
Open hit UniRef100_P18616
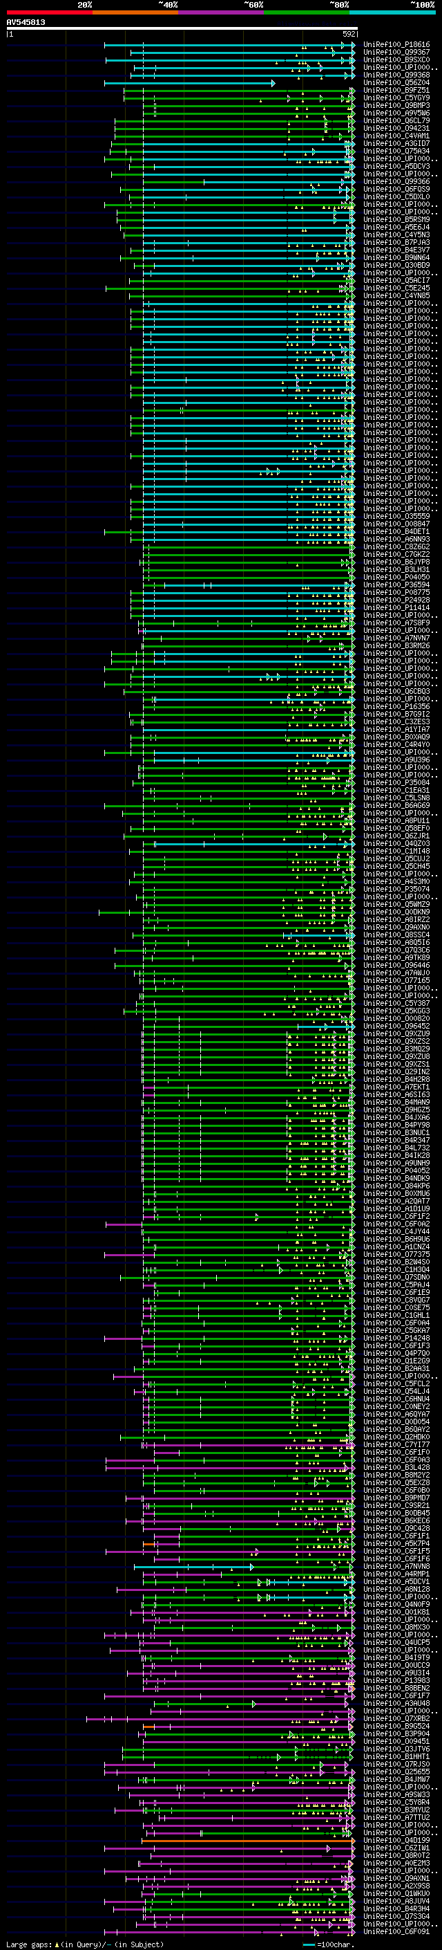click(x=396, y=45)
